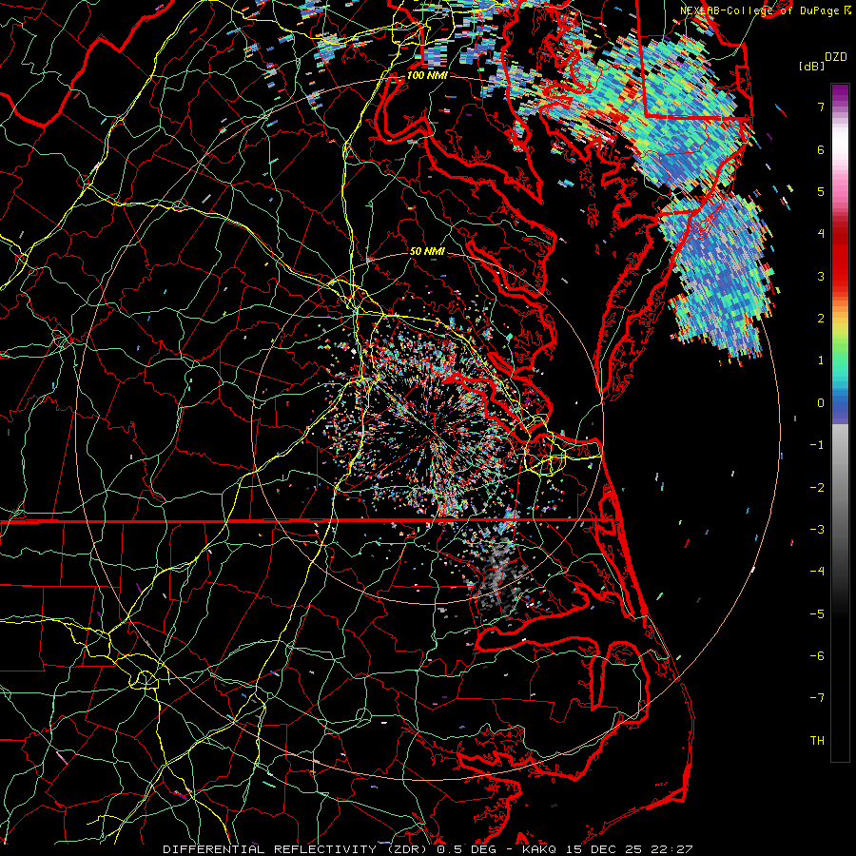
Task: Select the 5 tick label on the scale
Action: click(821, 191)
